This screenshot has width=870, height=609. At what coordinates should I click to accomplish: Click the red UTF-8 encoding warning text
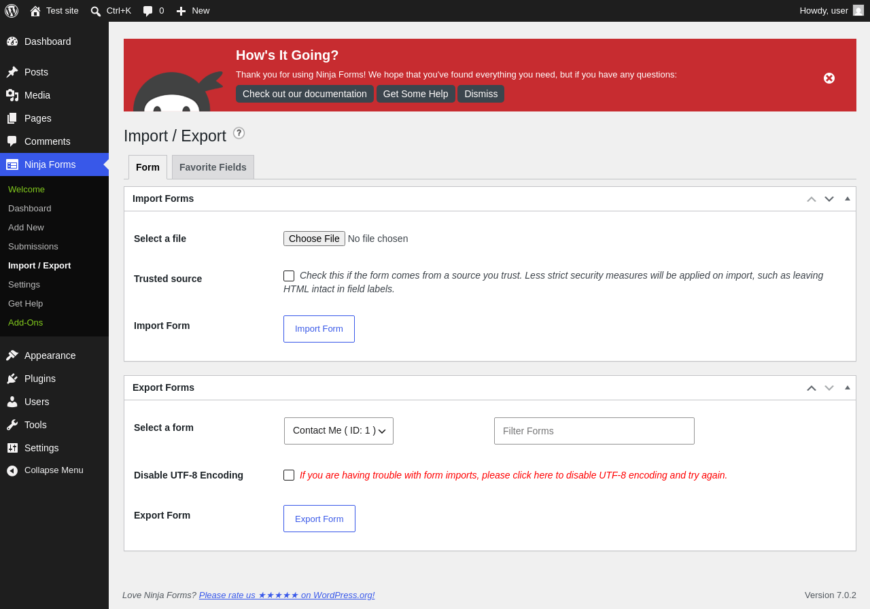click(513, 475)
